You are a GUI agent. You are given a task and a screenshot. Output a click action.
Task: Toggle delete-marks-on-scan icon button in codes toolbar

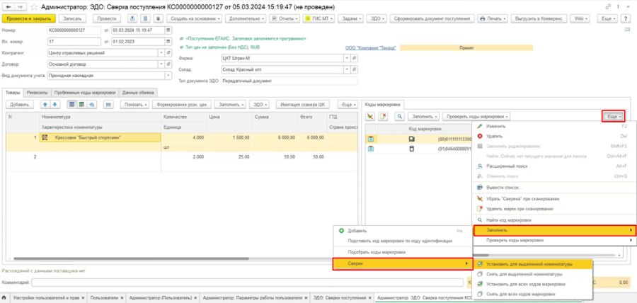pos(383,117)
